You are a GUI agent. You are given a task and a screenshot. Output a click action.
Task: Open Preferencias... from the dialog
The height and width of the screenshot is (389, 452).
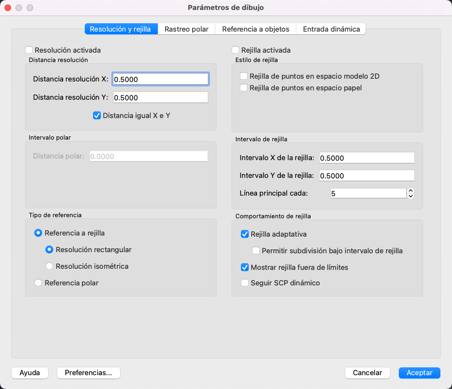pos(89,372)
